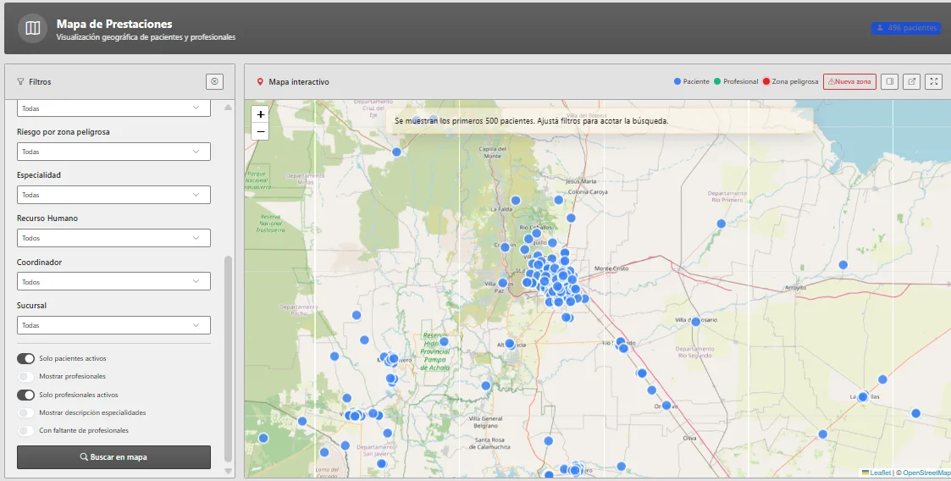Click the Mapa interactivo heading
Image resolution: width=951 pixels, height=481 pixels.
coord(299,82)
